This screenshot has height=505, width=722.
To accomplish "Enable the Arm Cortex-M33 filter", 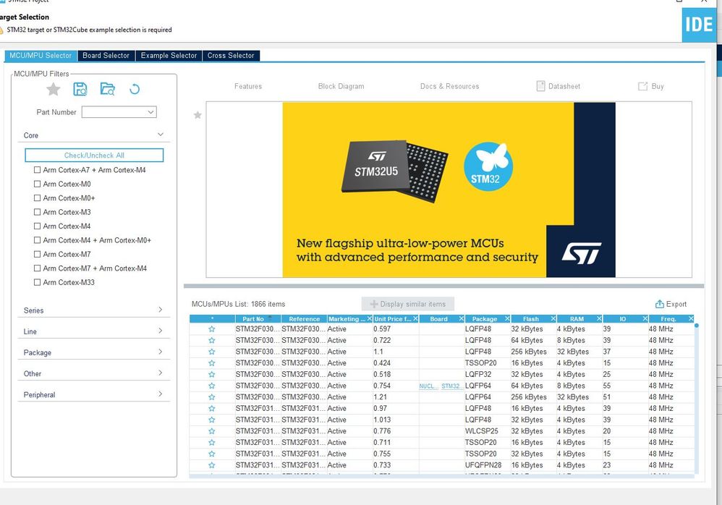I will (x=38, y=282).
